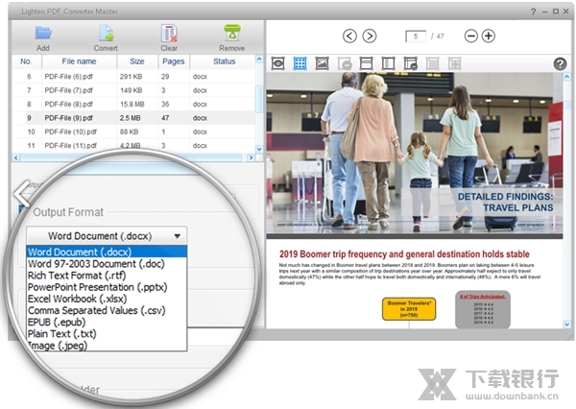Open help with the question mark icon
Screen dimensions: 576x409
click(x=561, y=64)
